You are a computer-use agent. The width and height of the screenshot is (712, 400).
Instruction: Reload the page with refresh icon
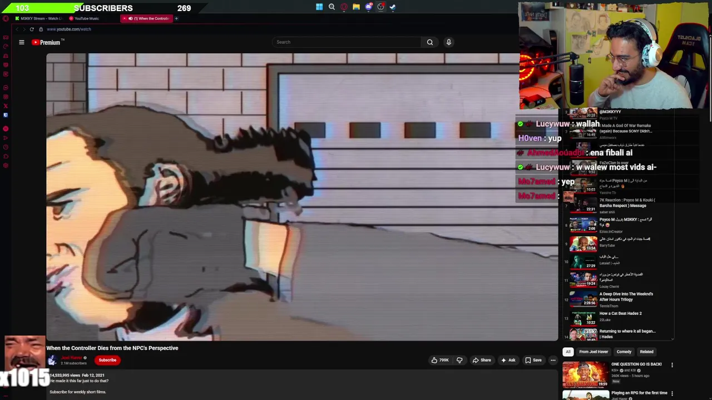pyautogui.click(x=32, y=29)
